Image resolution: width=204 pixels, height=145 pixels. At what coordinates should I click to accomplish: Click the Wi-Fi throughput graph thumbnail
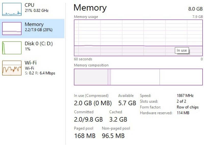[x=12, y=68]
